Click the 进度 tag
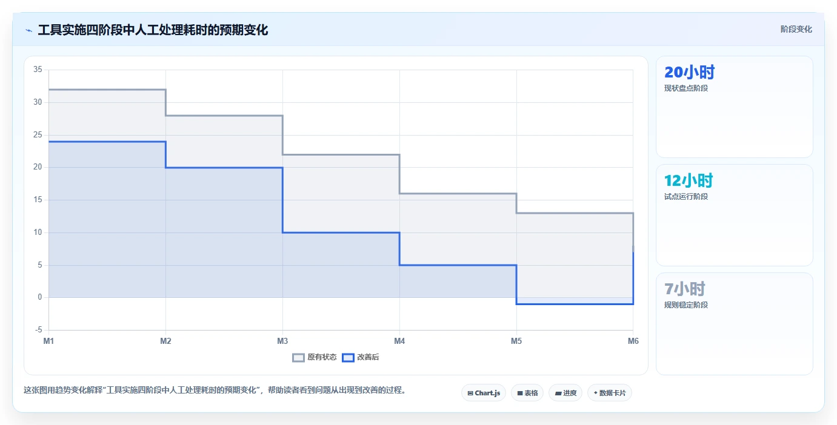837x425 pixels. (x=565, y=393)
